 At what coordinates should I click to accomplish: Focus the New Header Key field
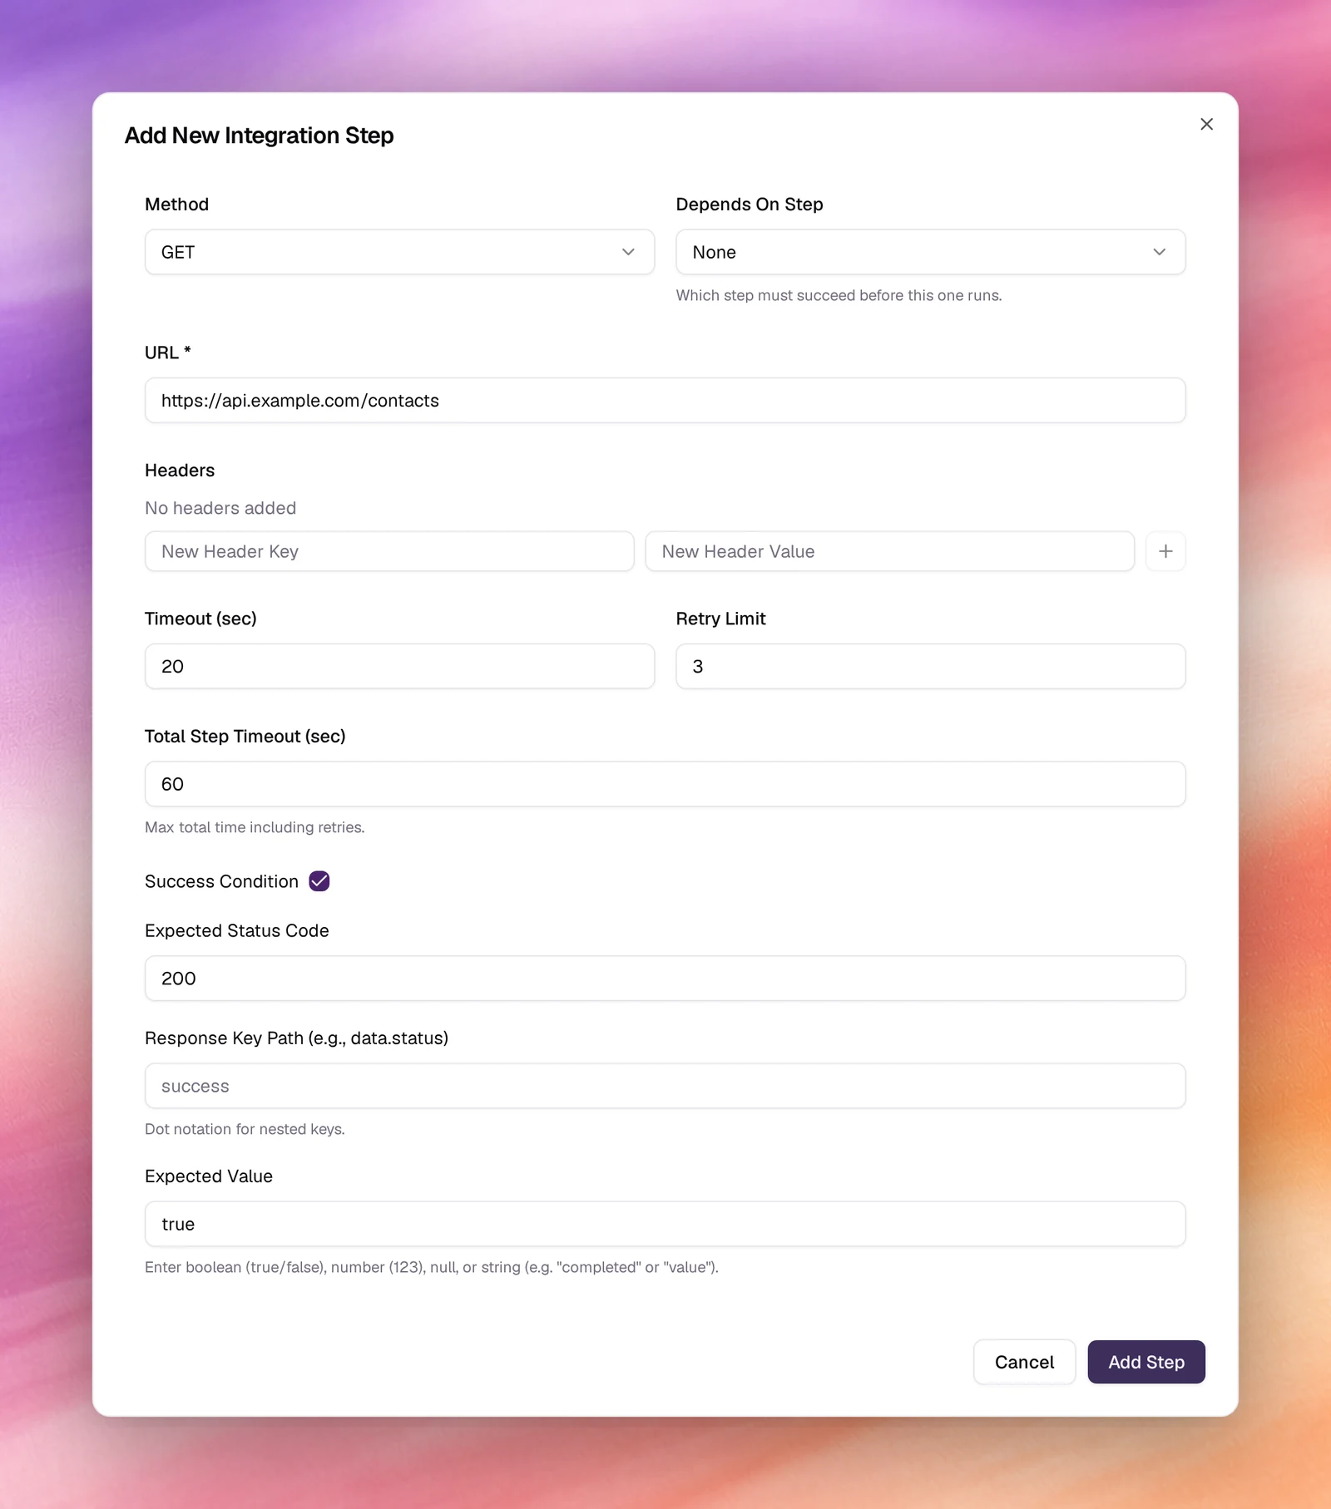[389, 551]
